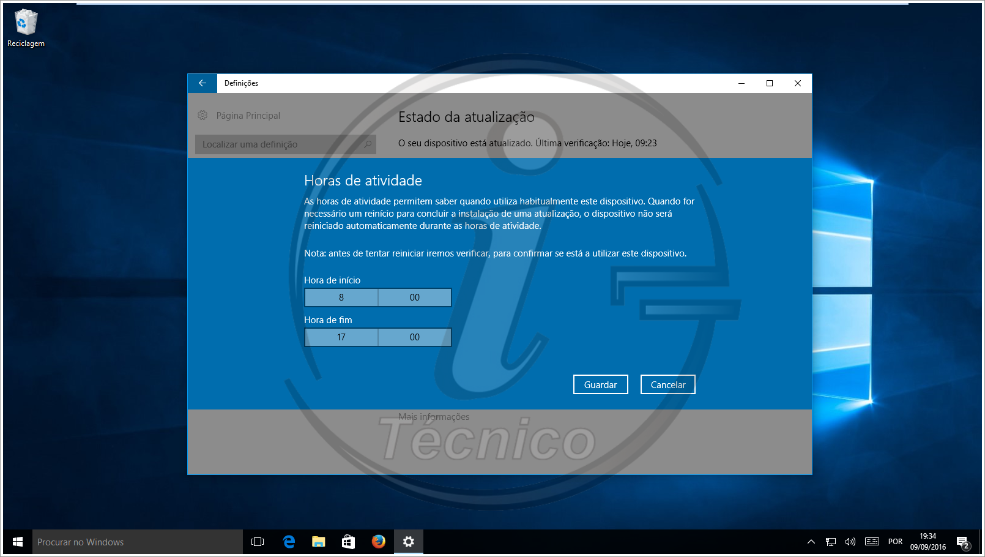Open the Windows Store taskbar icon
Screen dimensions: 985x557
click(x=348, y=542)
